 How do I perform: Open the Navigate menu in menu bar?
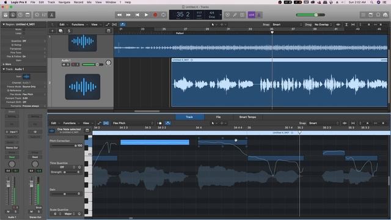[64, 2]
